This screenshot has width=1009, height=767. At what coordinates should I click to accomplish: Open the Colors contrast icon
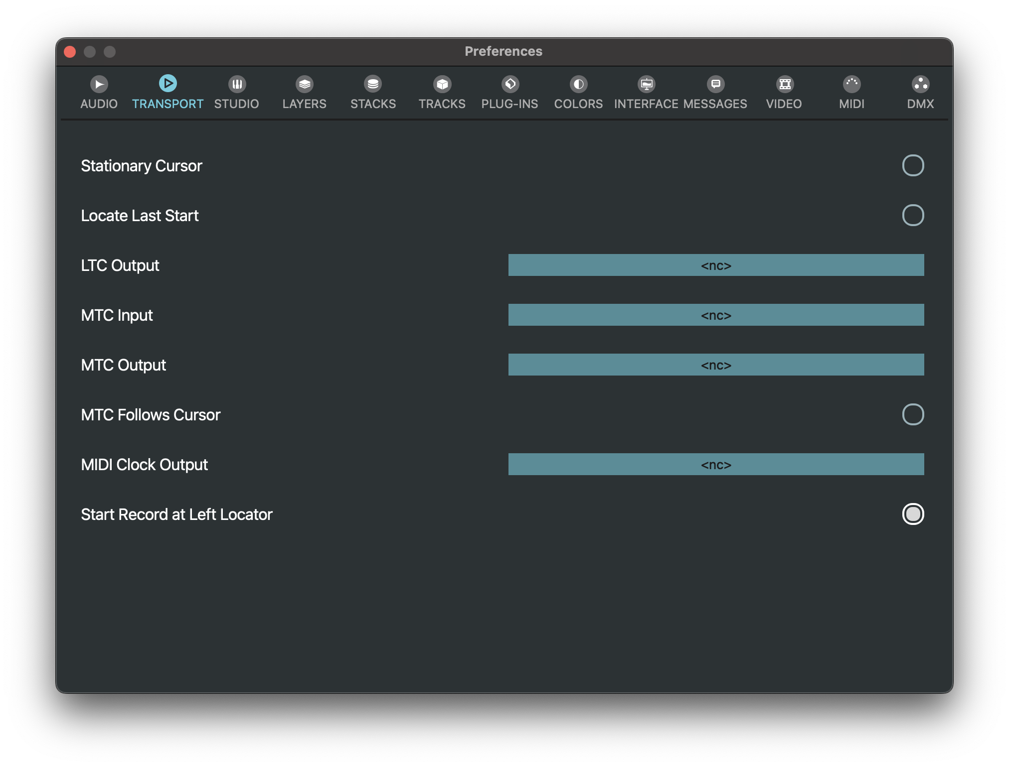pyautogui.click(x=578, y=84)
